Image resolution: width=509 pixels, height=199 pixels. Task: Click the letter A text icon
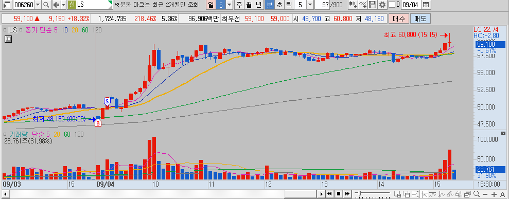pos(502,194)
